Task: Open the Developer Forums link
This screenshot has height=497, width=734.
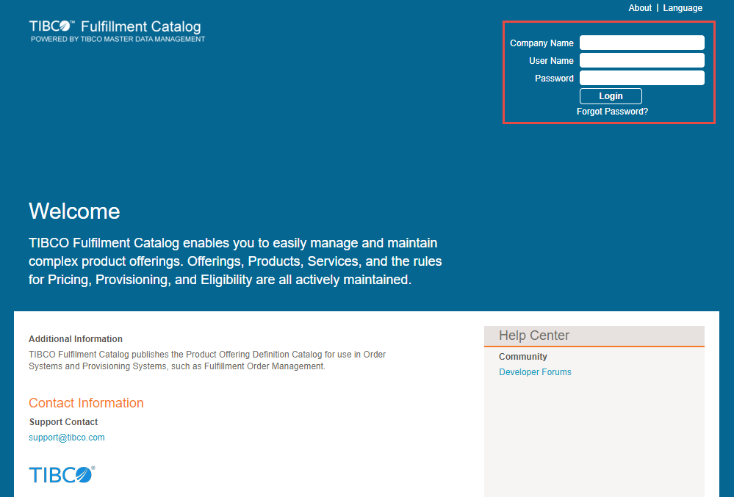Action: 535,372
